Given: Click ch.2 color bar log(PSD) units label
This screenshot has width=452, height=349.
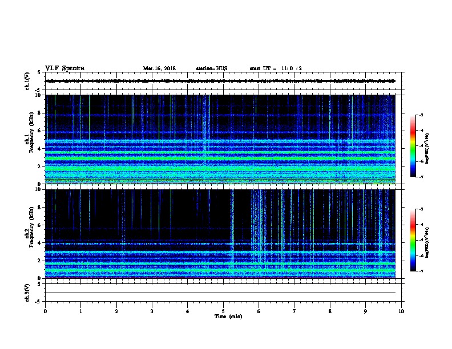Looking at the screenshot, I should (427, 242).
